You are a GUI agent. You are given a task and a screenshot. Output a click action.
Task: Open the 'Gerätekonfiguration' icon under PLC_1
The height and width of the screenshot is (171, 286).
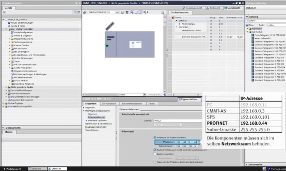(12, 32)
